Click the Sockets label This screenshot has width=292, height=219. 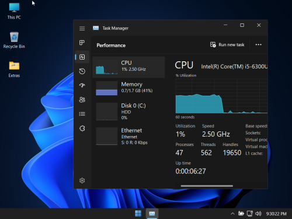253,133
